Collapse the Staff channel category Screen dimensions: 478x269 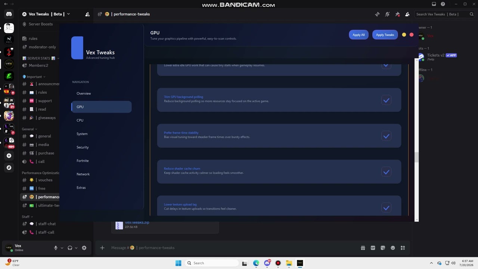[x=27, y=217]
